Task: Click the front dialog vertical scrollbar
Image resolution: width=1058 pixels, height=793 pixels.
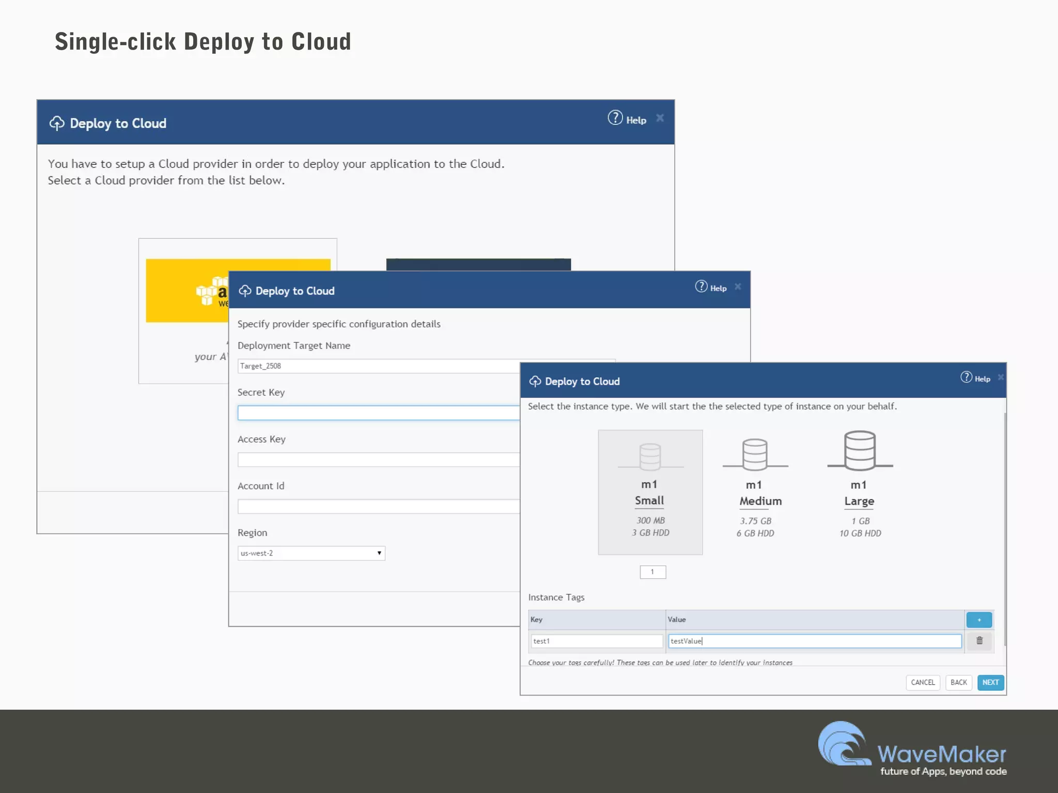Action: pos(1005,529)
